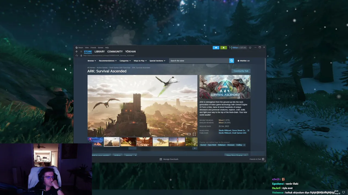
Task: Open the screenshot in fullscreen
Action: click(x=194, y=134)
